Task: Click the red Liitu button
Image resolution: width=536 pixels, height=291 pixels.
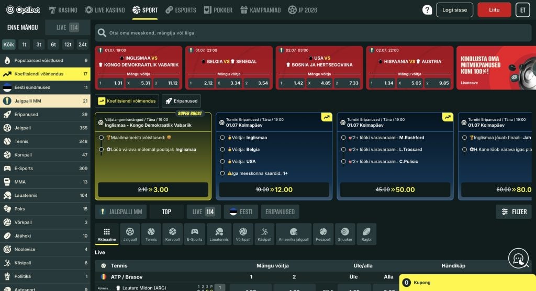Action: click(x=494, y=10)
